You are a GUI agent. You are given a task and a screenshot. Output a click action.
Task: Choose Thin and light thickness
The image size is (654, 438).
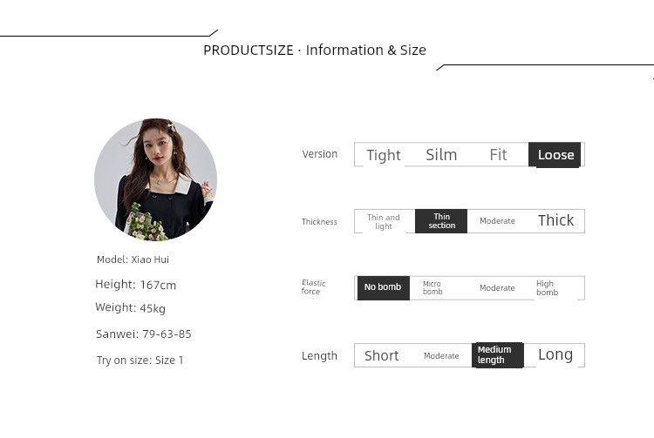(384, 222)
